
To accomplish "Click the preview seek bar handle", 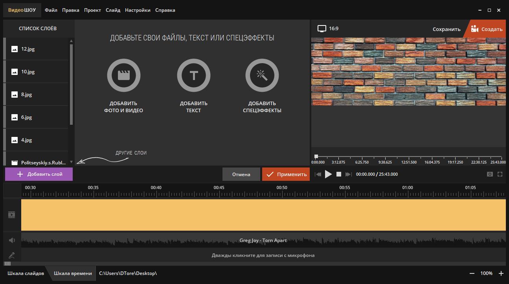I will [316, 157].
